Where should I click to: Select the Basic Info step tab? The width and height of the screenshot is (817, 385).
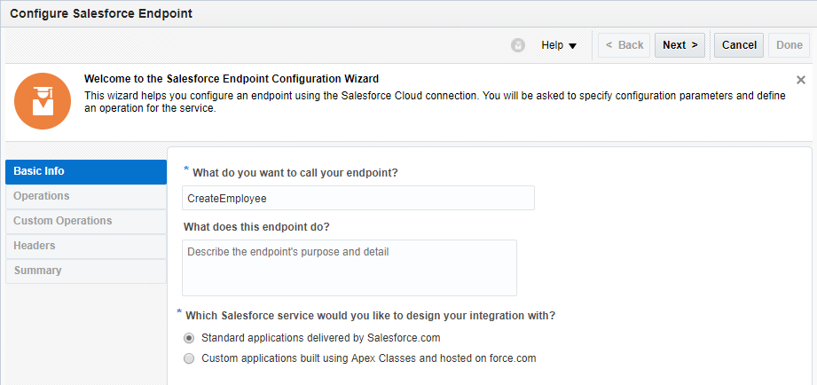coord(85,171)
